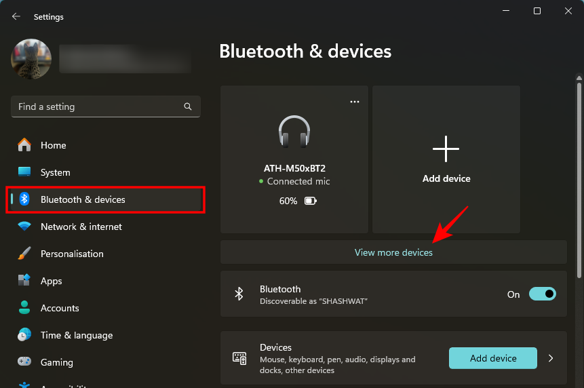Maximize the Settings window
584x388 pixels.
[x=537, y=11]
